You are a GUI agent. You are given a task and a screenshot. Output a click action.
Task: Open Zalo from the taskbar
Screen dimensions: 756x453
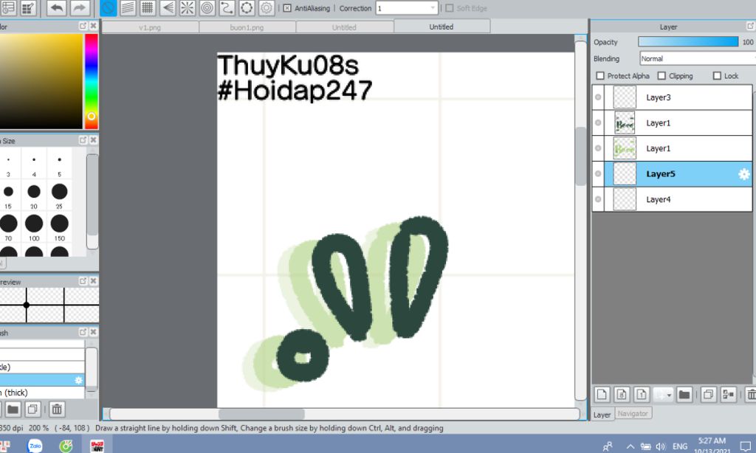(x=35, y=446)
